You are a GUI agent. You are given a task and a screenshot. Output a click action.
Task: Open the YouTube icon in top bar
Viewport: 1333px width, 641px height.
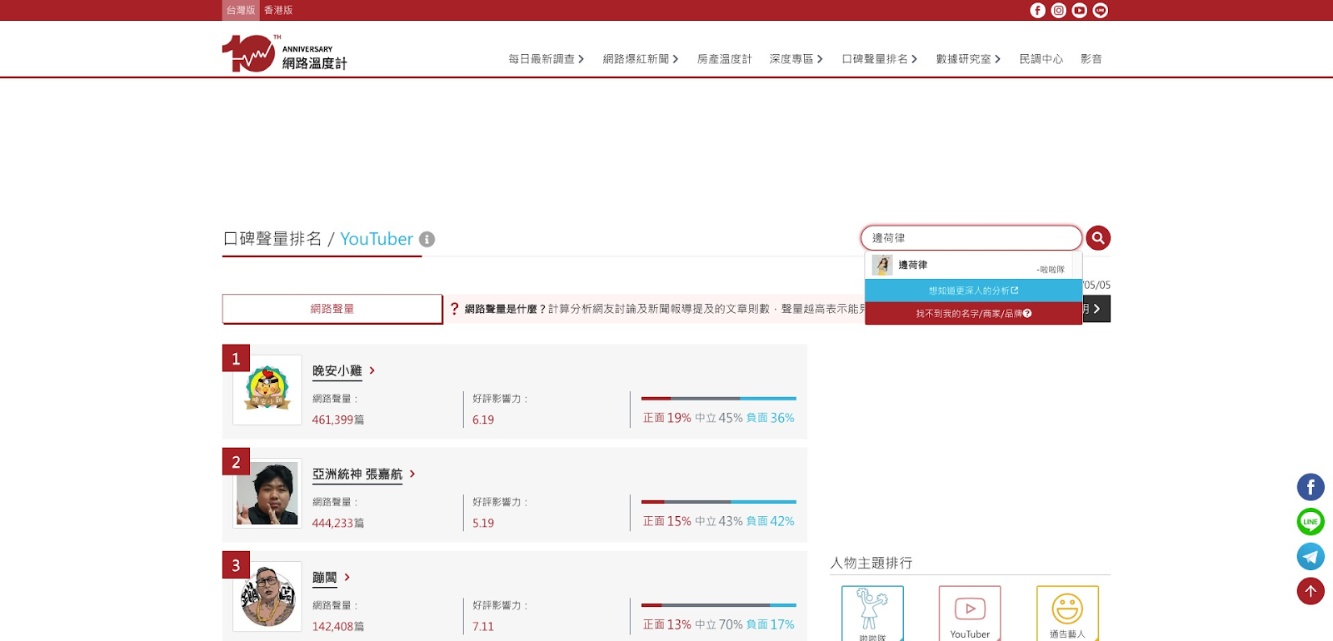point(1079,10)
